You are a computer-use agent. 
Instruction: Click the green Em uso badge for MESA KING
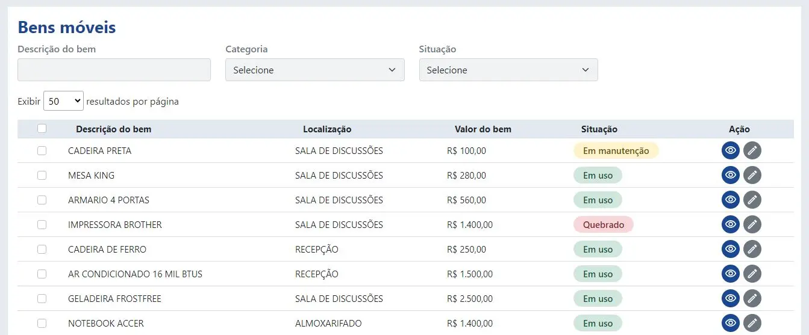pyautogui.click(x=598, y=176)
